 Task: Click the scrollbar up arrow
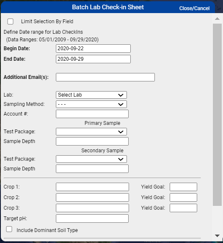(x=217, y=19)
